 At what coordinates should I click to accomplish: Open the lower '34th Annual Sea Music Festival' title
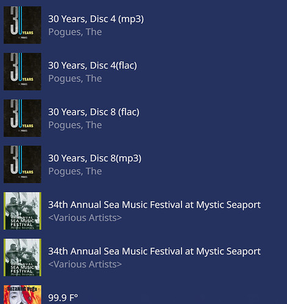pyautogui.click(x=154, y=251)
